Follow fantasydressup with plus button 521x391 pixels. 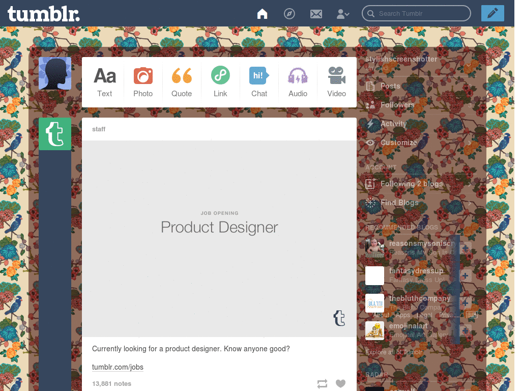465,276
